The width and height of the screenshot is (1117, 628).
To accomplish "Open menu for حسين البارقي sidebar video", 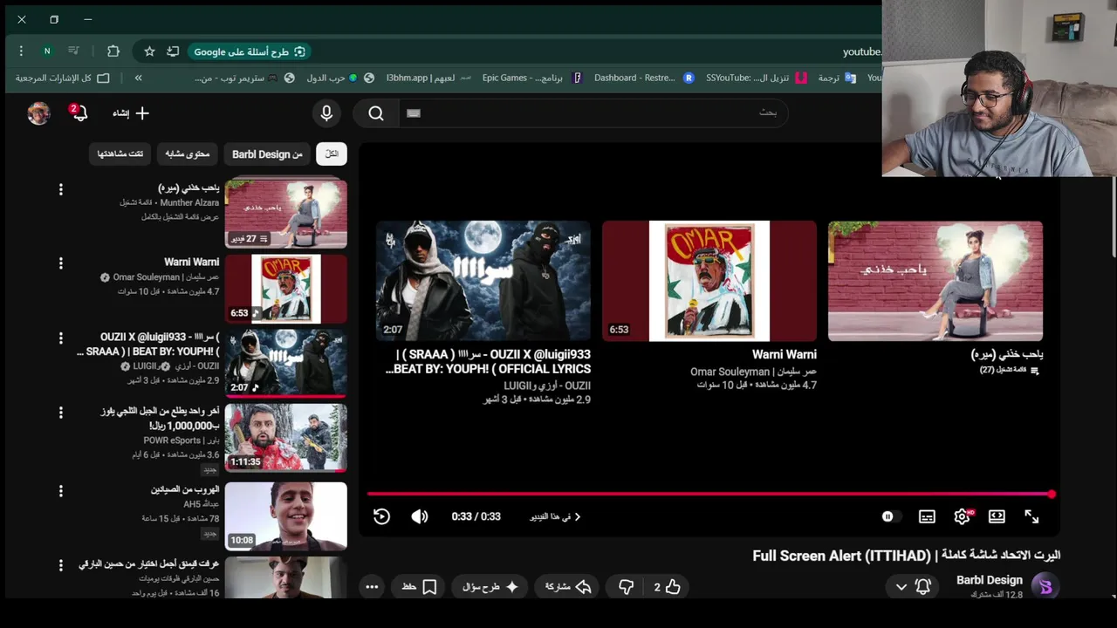I will 60,565.
